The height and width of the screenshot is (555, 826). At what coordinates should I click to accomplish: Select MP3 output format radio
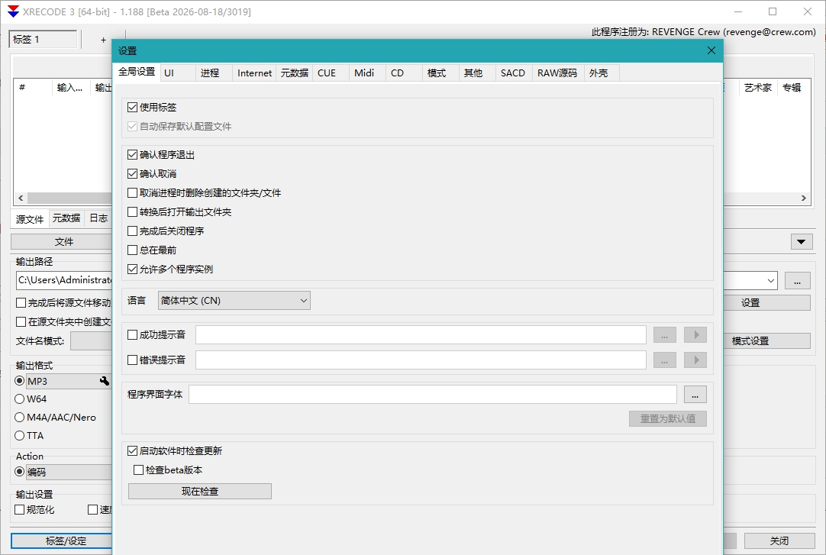point(20,381)
